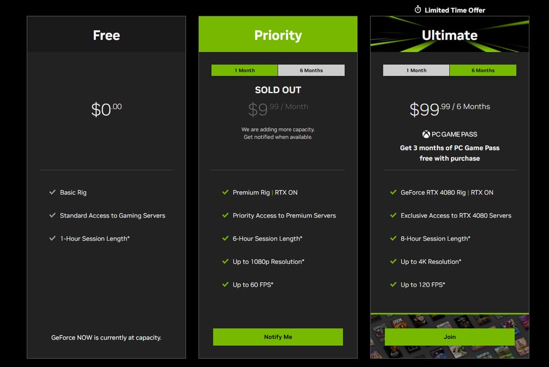This screenshot has width=549, height=367.
Task: Click the checkmark next to Up to 60 FPS
Action: 225,284
